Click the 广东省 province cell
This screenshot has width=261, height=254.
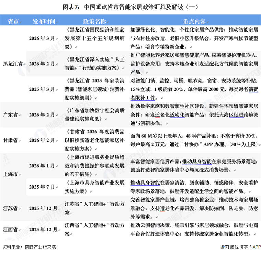pos(10,114)
